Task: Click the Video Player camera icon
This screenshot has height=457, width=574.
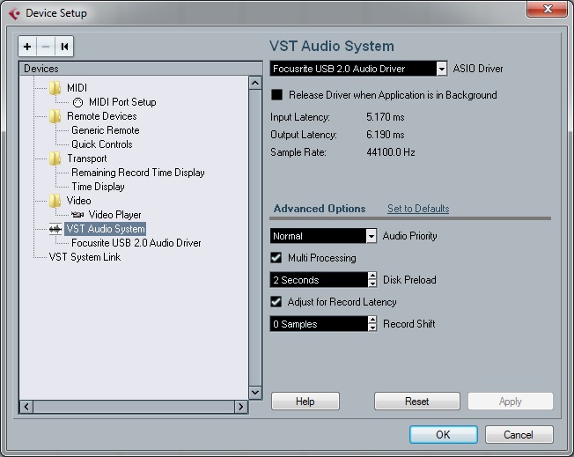Action: 77,215
